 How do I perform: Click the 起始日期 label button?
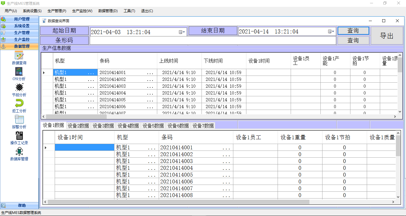[x=64, y=31]
